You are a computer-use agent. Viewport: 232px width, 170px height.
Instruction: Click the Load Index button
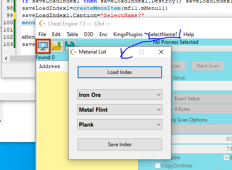[x=120, y=72]
